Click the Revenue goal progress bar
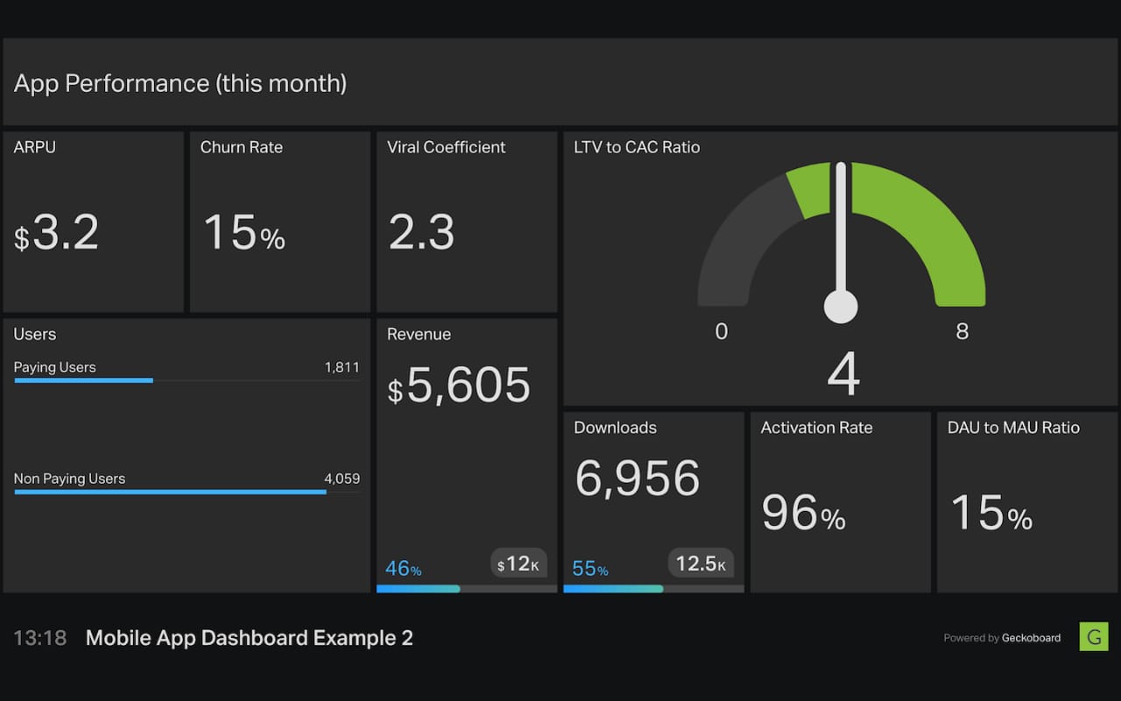Image resolution: width=1121 pixels, height=701 pixels. [x=466, y=589]
